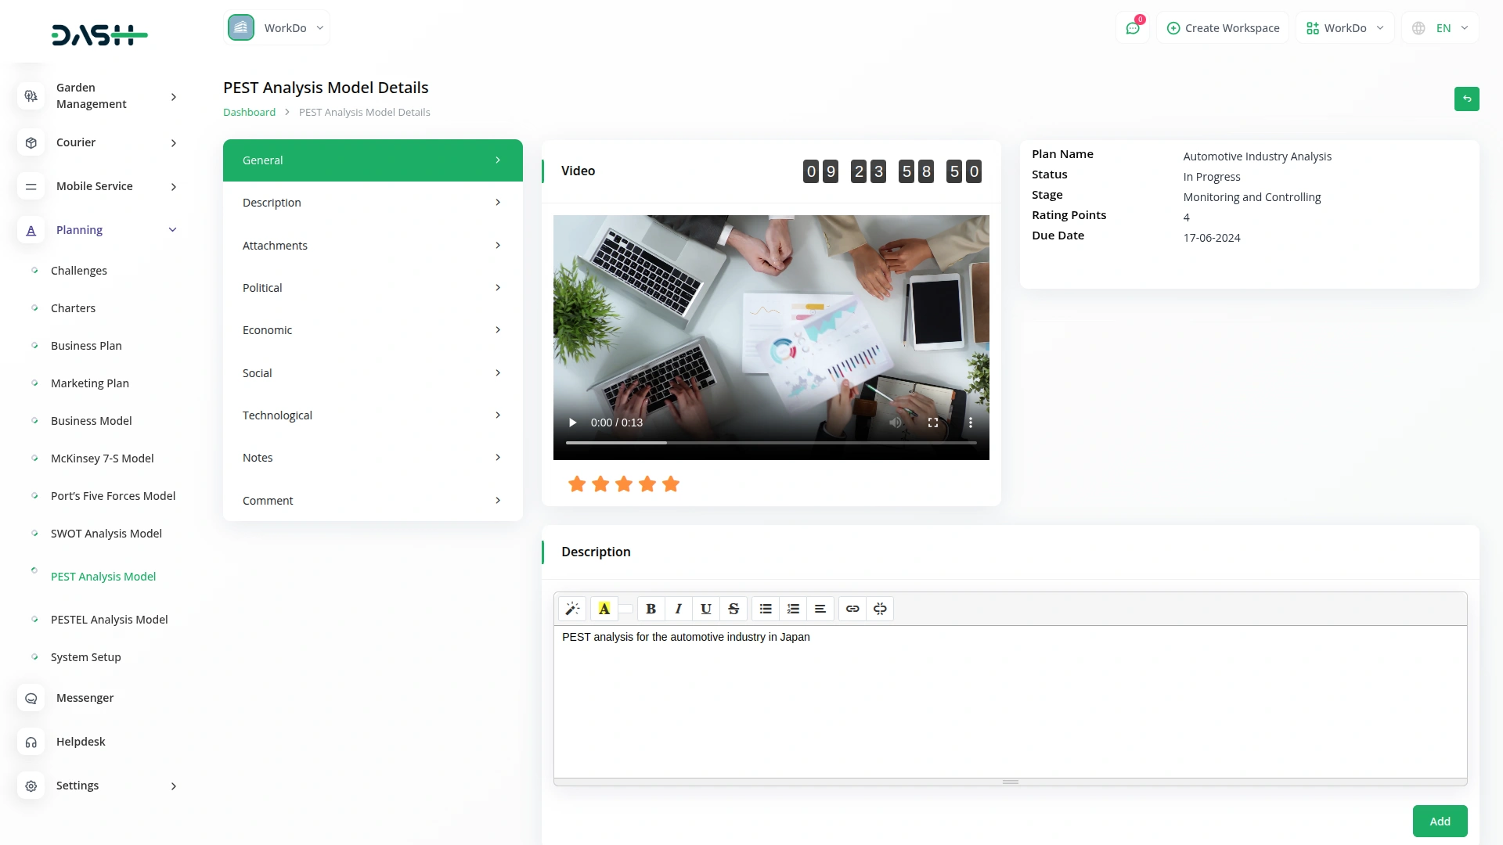Toggle video fullscreen mode

click(x=933, y=422)
